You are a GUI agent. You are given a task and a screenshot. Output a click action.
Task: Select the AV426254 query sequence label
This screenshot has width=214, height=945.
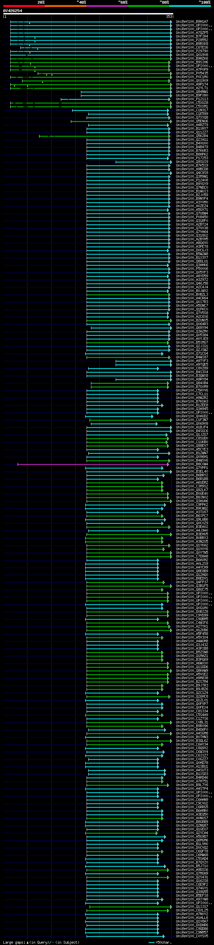[12, 11]
